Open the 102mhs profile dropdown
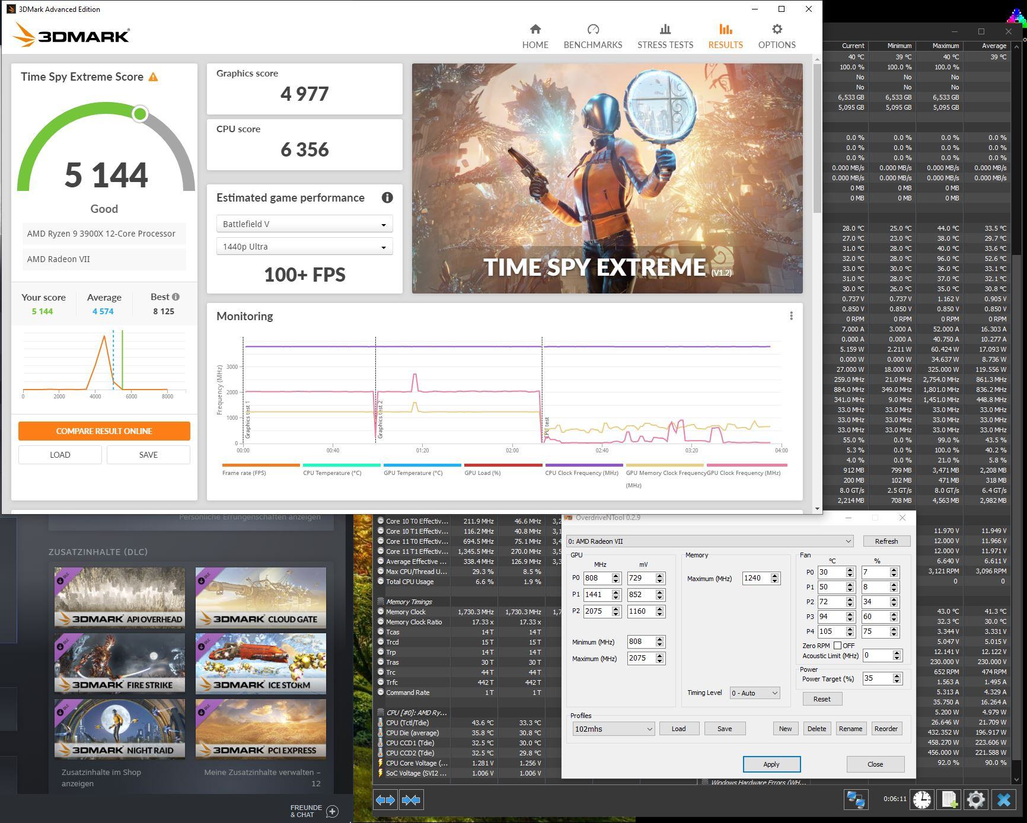The image size is (1027, 823). 613,729
